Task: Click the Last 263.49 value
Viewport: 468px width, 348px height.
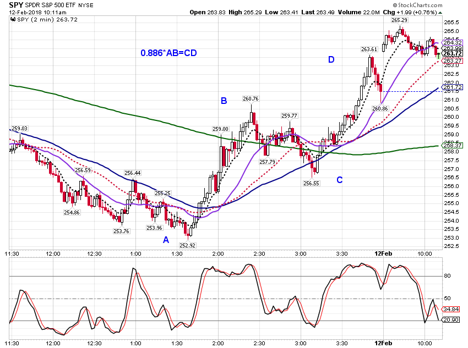Action: [x=318, y=12]
